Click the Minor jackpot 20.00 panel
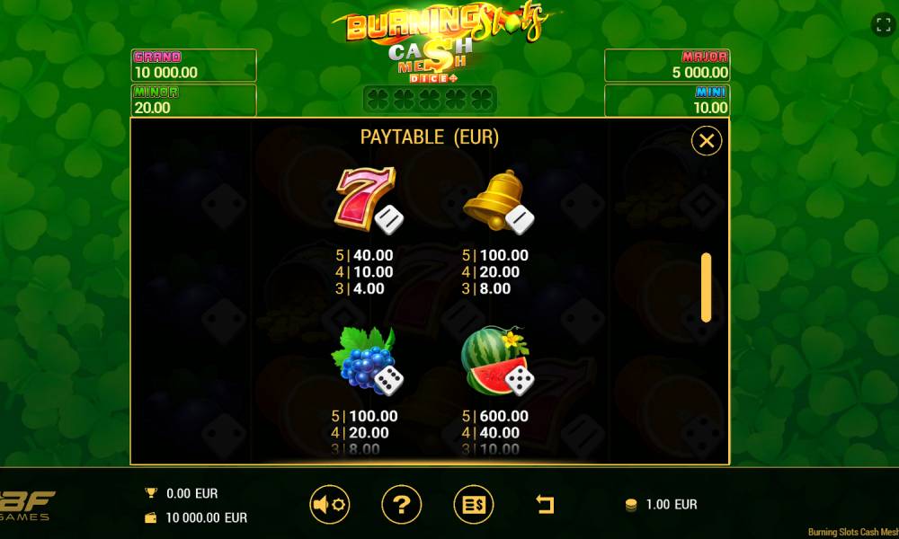The width and height of the screenshot is (899, 539). point(194,101)
